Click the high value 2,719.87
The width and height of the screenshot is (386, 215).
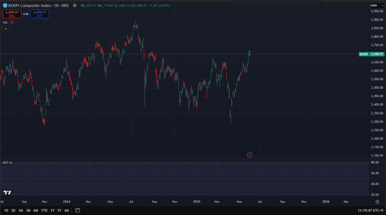point(107,5)
